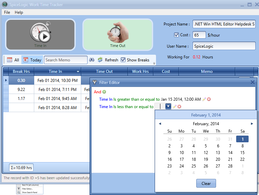
Task: Delete the 'less than or equal to' condition
Action: pos(179,107)
